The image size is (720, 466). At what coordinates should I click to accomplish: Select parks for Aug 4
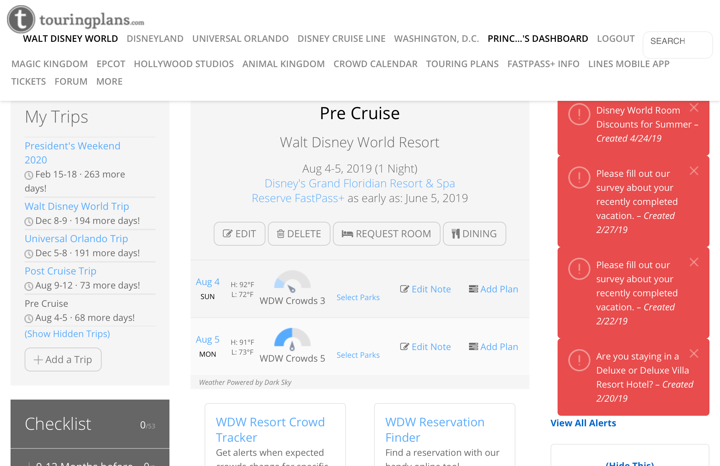(x=358, y=297)
